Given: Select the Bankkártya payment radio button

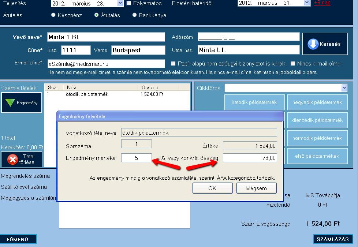Looking at the screenshot, I should click(134, 15).
